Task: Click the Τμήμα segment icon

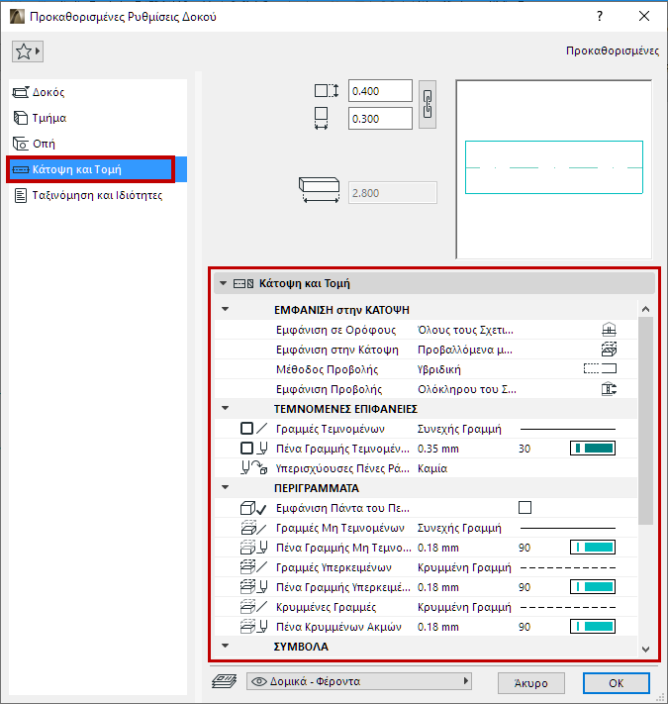Action: pos(21,118)
